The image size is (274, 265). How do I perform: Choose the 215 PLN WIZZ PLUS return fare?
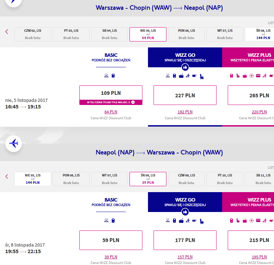(251, 240)
